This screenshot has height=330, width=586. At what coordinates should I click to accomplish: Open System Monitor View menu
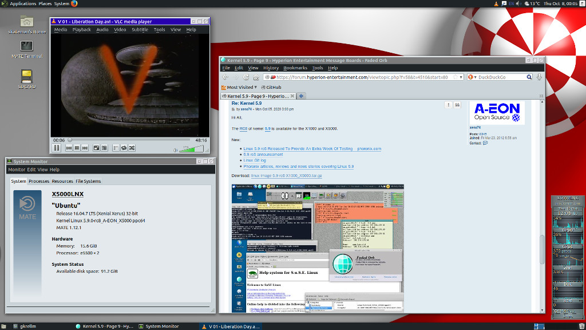pyautogui.click(x=42, y=170)
